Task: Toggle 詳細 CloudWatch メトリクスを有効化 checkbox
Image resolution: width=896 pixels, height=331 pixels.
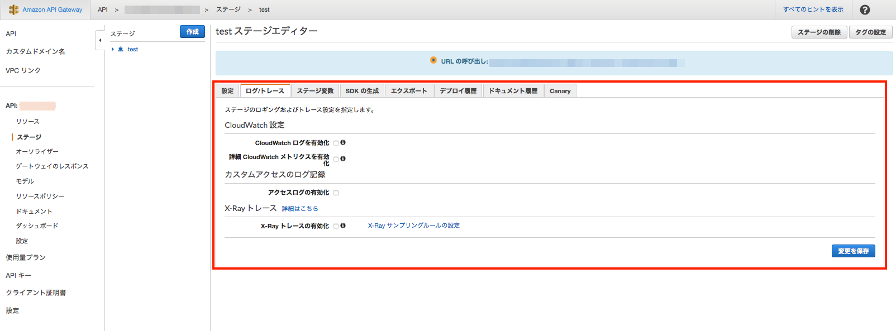Action: (336, 159)
